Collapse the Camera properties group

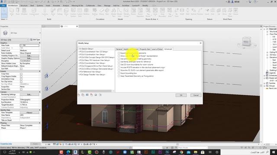coord(39,92)
